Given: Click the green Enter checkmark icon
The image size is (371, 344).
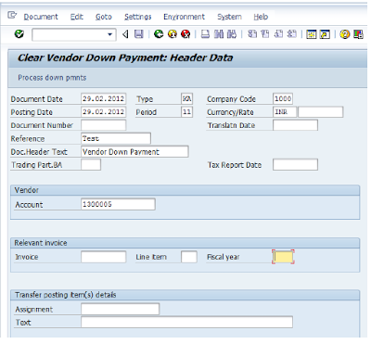Looking at the screenshot, I should (19, 34).
